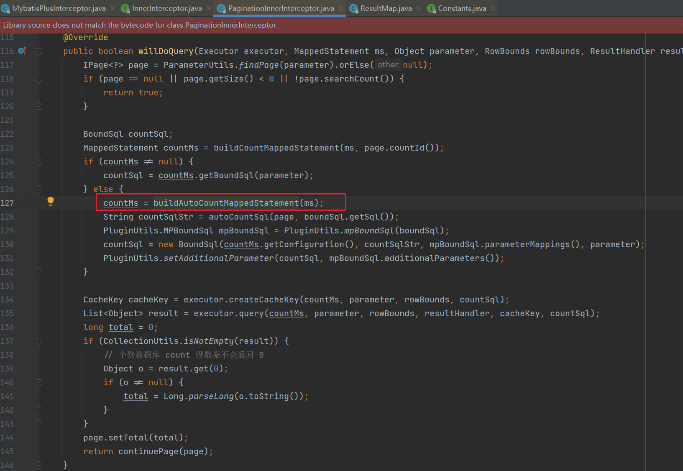Fold the if block starting at line 118

(39, 79)
